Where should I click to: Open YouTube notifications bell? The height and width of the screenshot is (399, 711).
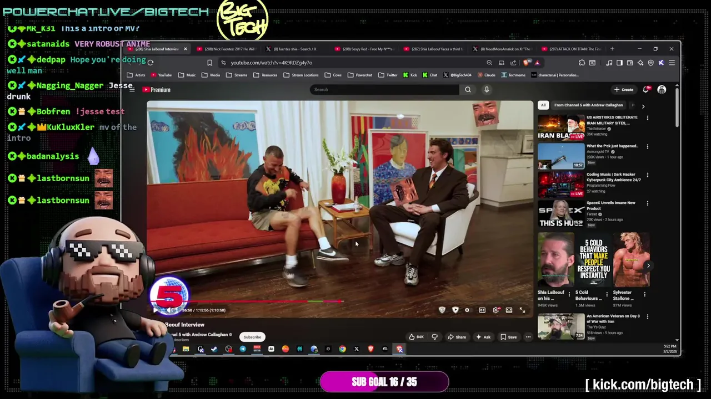pos(646,90)
